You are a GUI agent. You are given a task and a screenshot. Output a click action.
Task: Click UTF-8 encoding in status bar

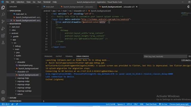click(129, 104)
